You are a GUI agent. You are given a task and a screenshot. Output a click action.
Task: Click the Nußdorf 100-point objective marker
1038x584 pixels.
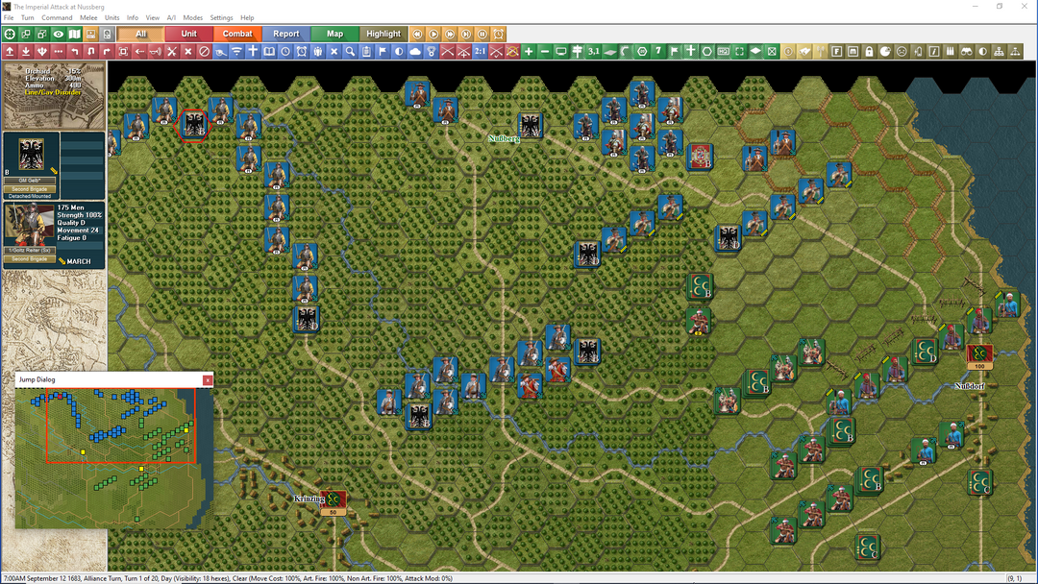click(979, 355)
